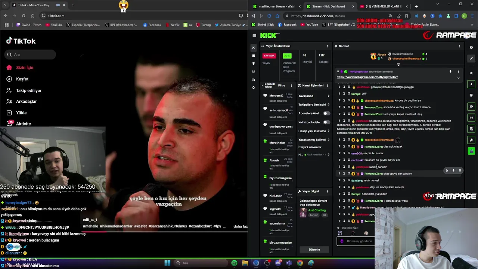Open Yayın İstatistikleri panel three-dot menu
478x269 pixels.
(328, 46)
